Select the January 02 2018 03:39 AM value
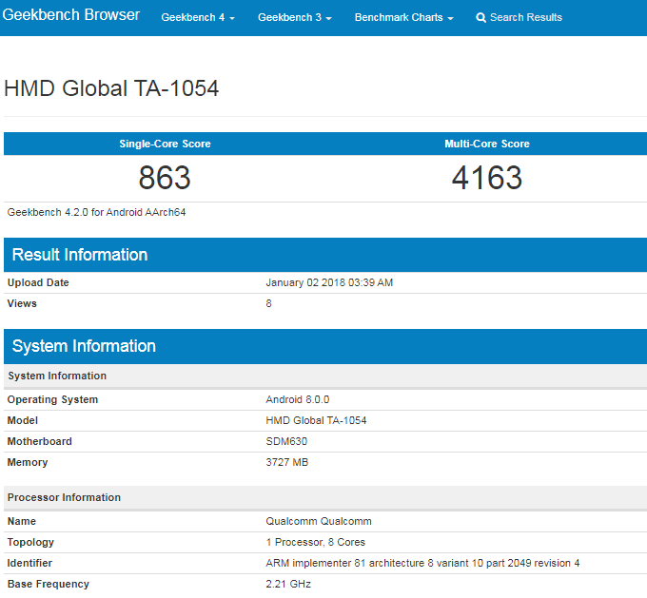This screenshot has height=598, width=647. [329, 282]
